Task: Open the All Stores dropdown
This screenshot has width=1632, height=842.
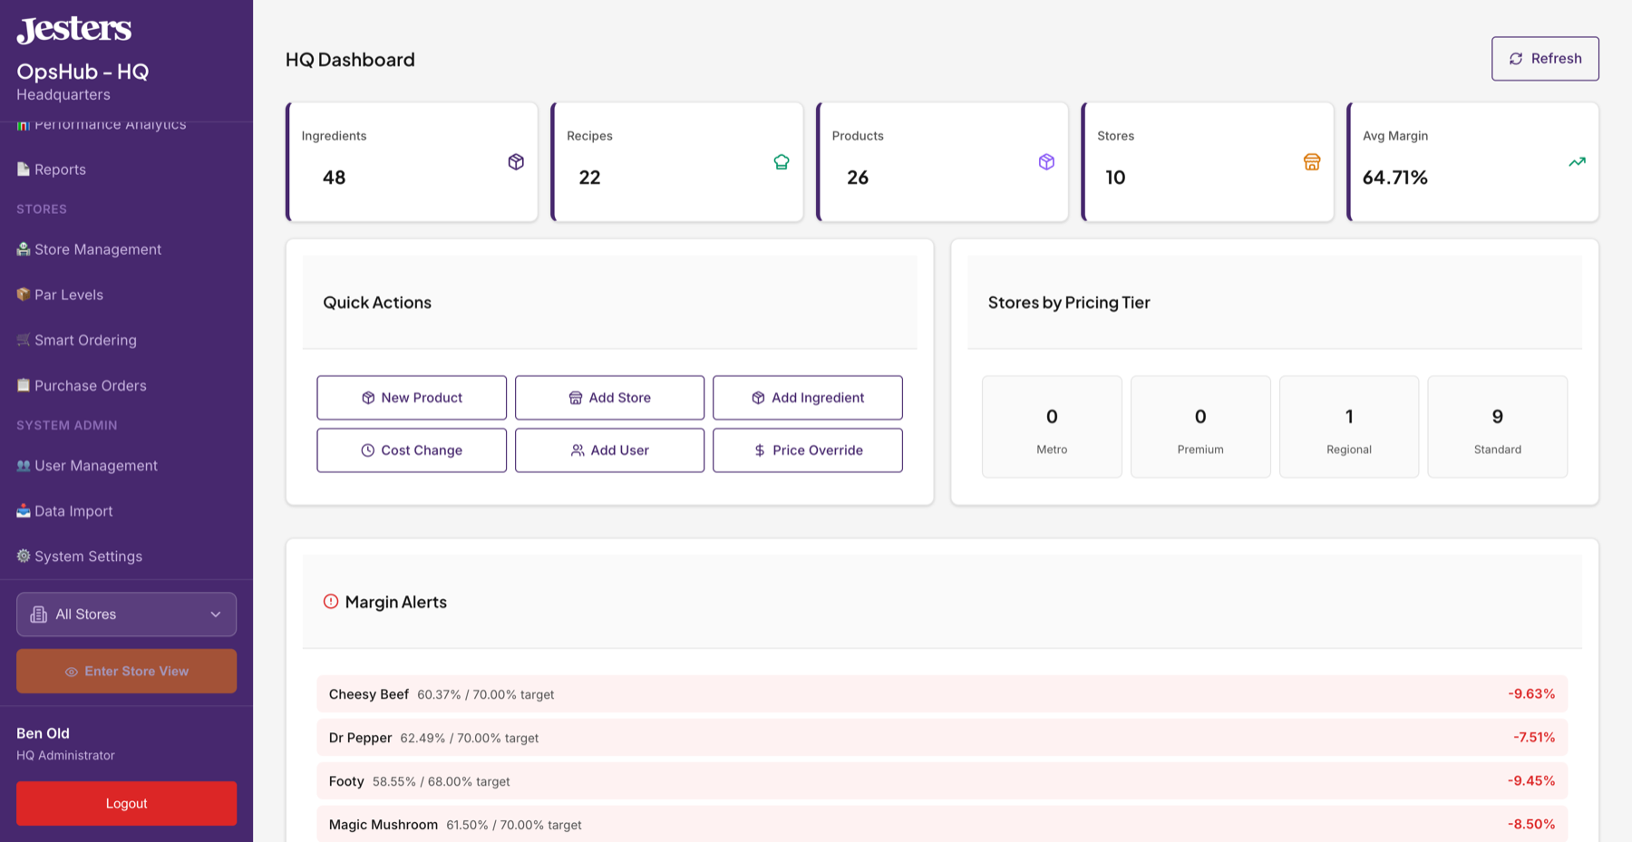Action: tap(125, 614)
